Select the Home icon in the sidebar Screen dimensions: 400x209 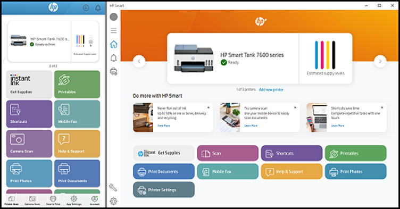(x=113, y=44)
